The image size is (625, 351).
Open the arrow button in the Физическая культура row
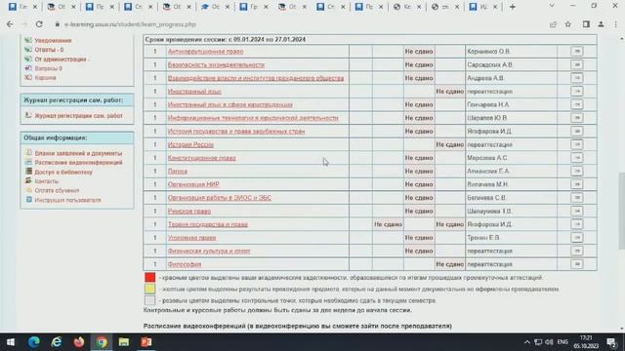[577, 251]
